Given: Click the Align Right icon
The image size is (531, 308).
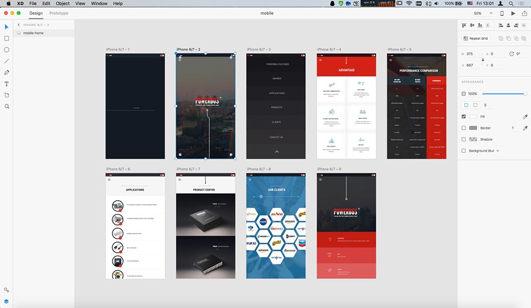Looking at the screenshot, I should [x=516, y=25].
